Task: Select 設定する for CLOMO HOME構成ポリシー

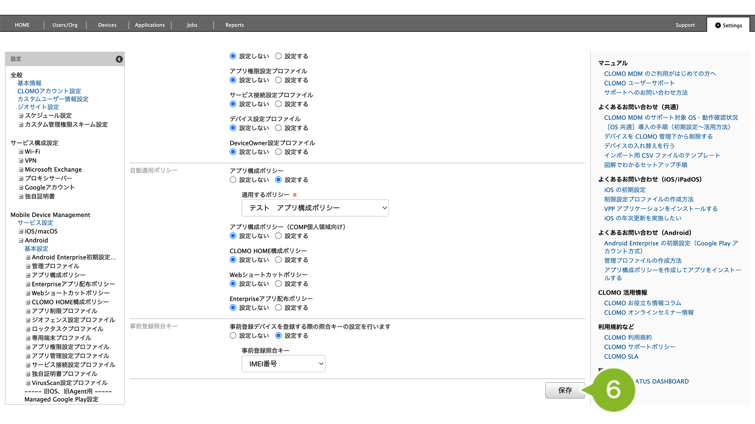Action: point(279,260)
